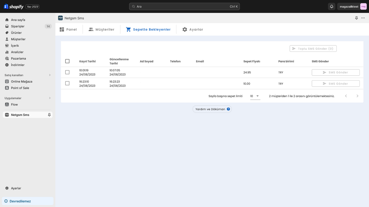Click the 16:23:23 24/08/2023 date cell

click(118, 84)
